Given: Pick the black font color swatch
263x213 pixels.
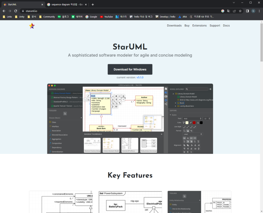Looking at the screenshot, I should [x=201, y=123].
